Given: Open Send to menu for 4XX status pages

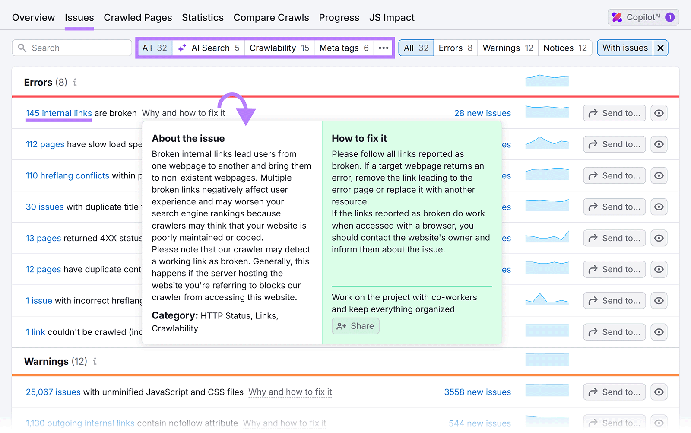Looking at the screenshot, I should 614,238.
